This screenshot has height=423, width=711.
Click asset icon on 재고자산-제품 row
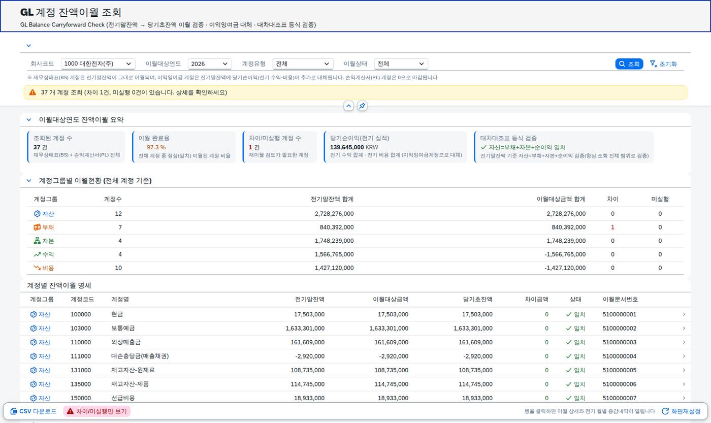tap(34, 384)
